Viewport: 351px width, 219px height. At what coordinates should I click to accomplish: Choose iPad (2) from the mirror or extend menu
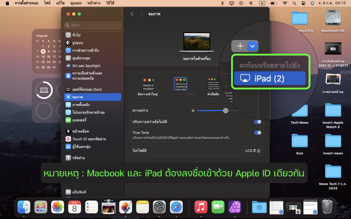coord(269,78)
